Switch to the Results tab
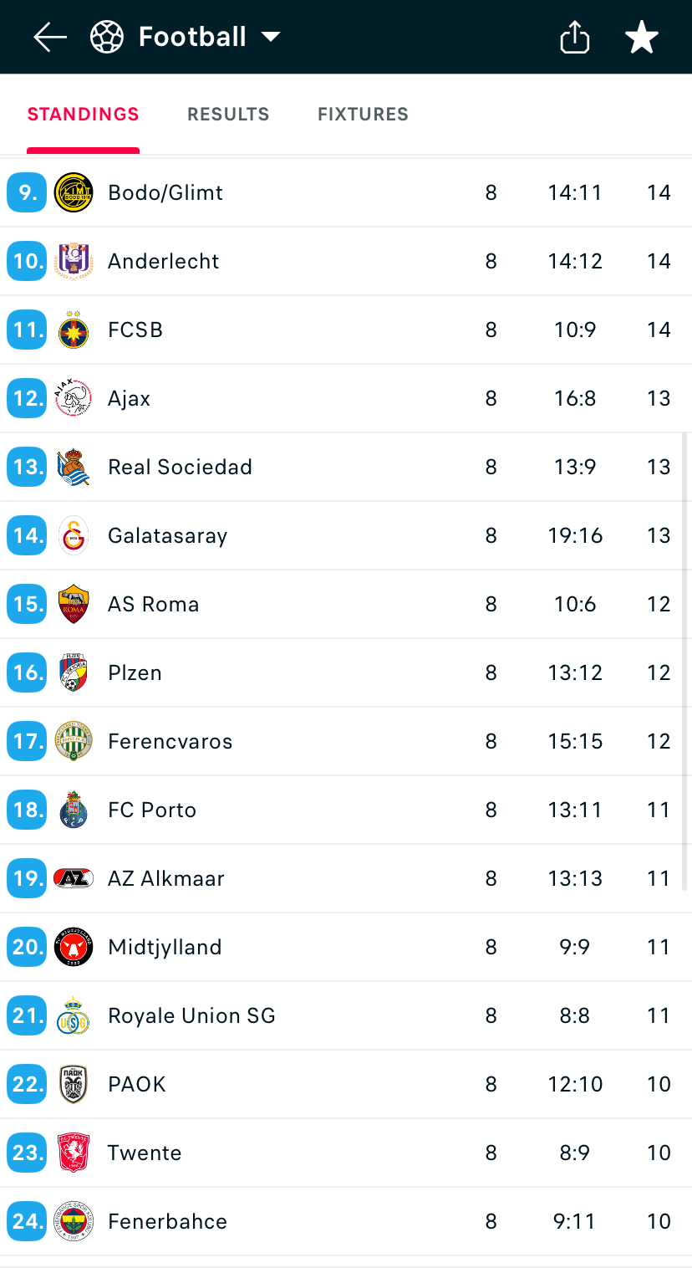The image size is (692, 1268). pos(228,115)
